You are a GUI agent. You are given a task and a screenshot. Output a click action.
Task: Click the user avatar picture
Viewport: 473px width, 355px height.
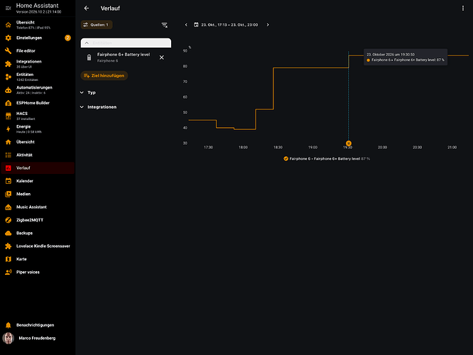tap(8, 338)
